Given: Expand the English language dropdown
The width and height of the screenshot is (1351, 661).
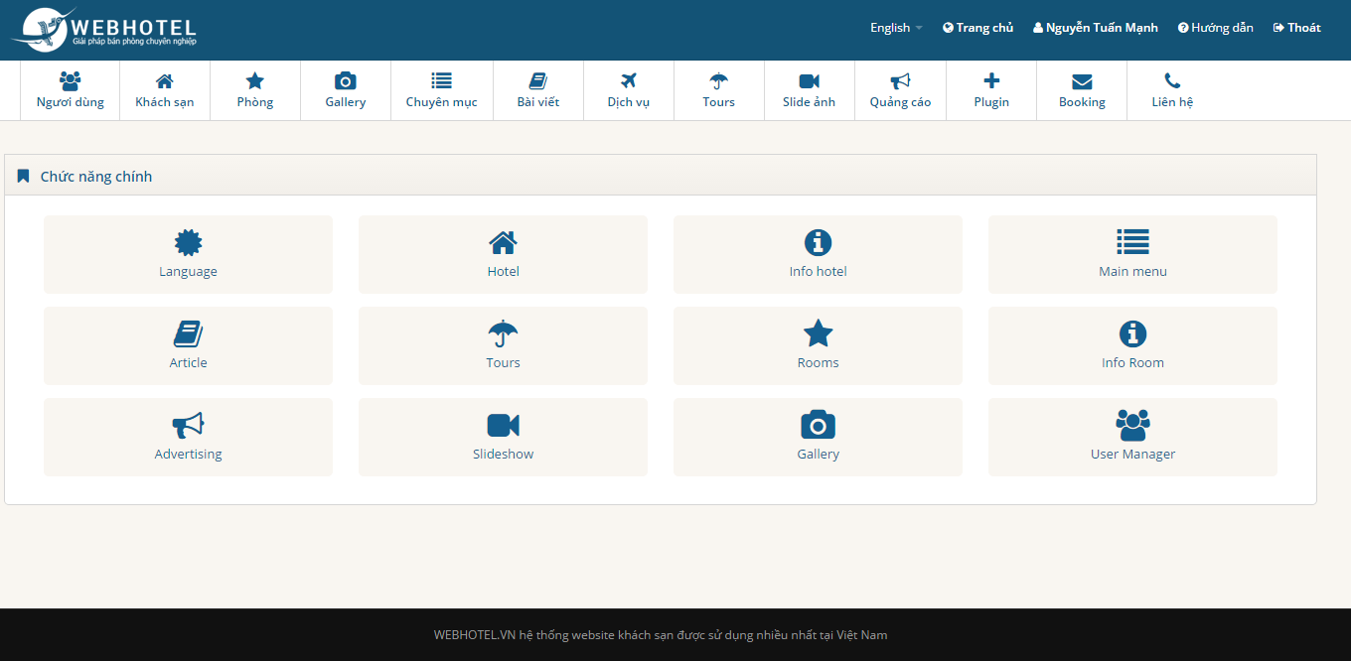Looking at the screenshot, I should click(895, 28).
